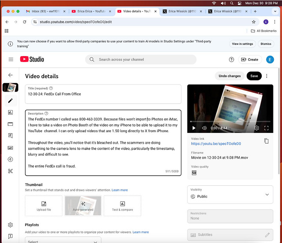Play the video preview
Image resolution: width=282 pixels, height=243 pixels.
[x=194, y=128]
